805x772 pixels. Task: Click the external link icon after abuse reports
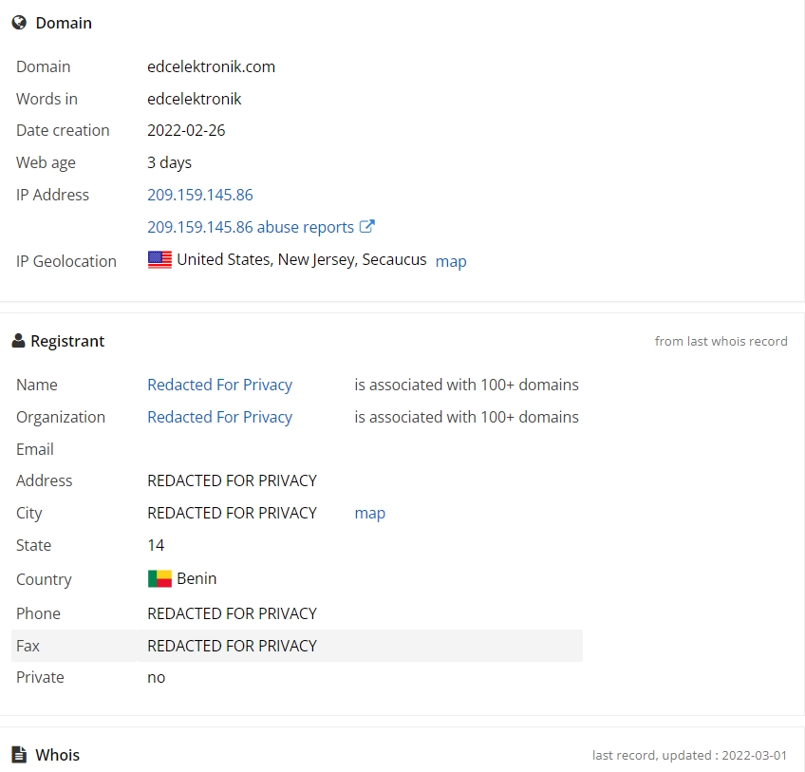click(367, 227)
